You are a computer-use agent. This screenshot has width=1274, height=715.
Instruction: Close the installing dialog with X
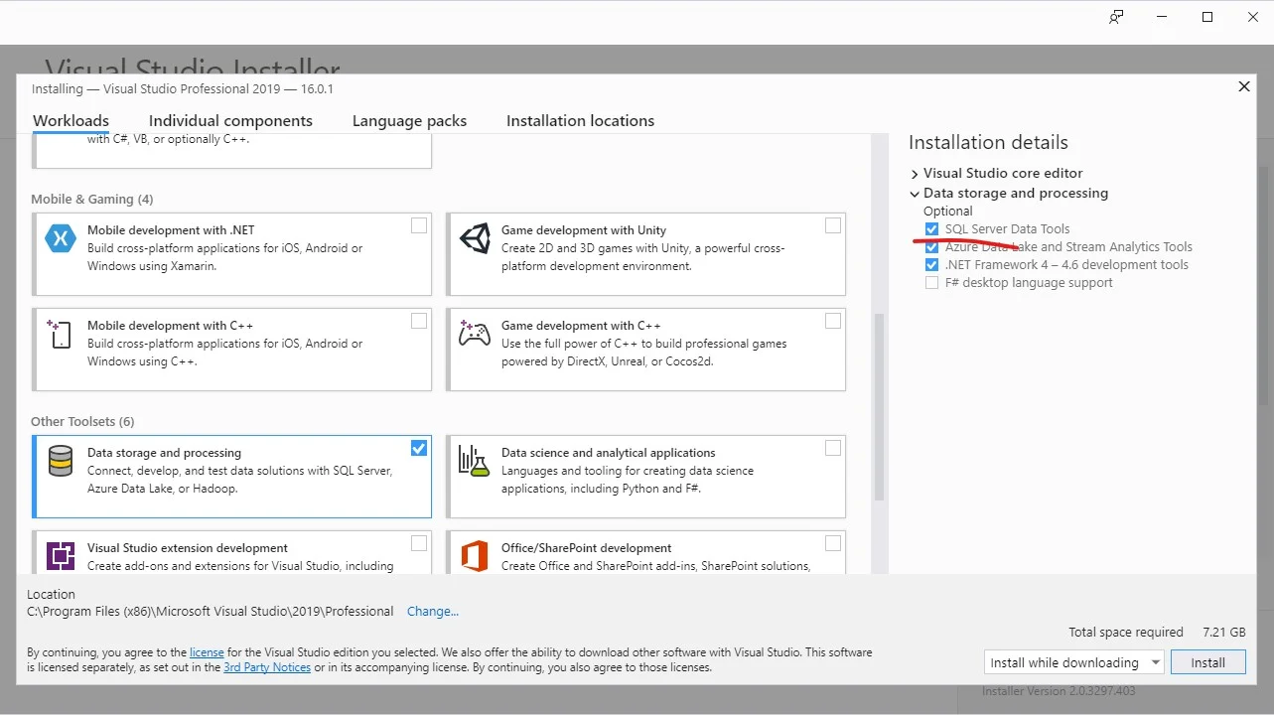1244,87
